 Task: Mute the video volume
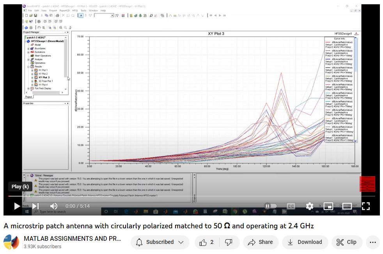54,206
